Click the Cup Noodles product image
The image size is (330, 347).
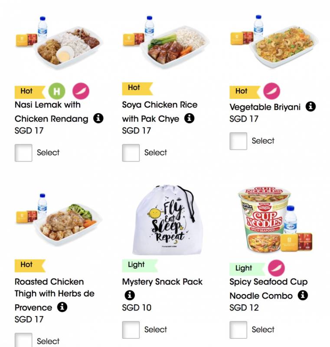pyautogui.click(x=266, y=220)
